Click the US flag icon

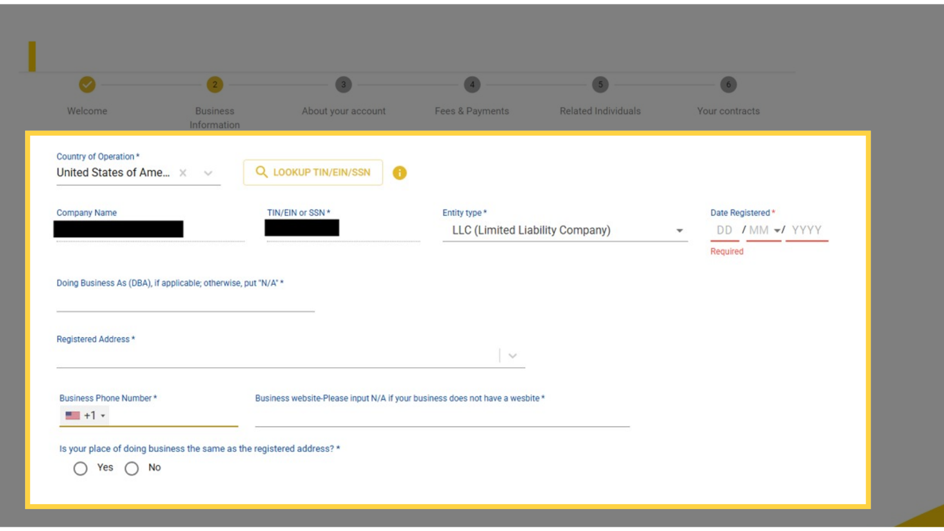[x=73, y=416]
